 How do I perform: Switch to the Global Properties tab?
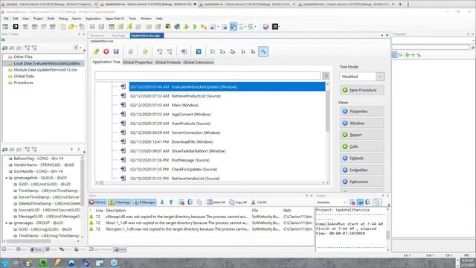point(138,63)
